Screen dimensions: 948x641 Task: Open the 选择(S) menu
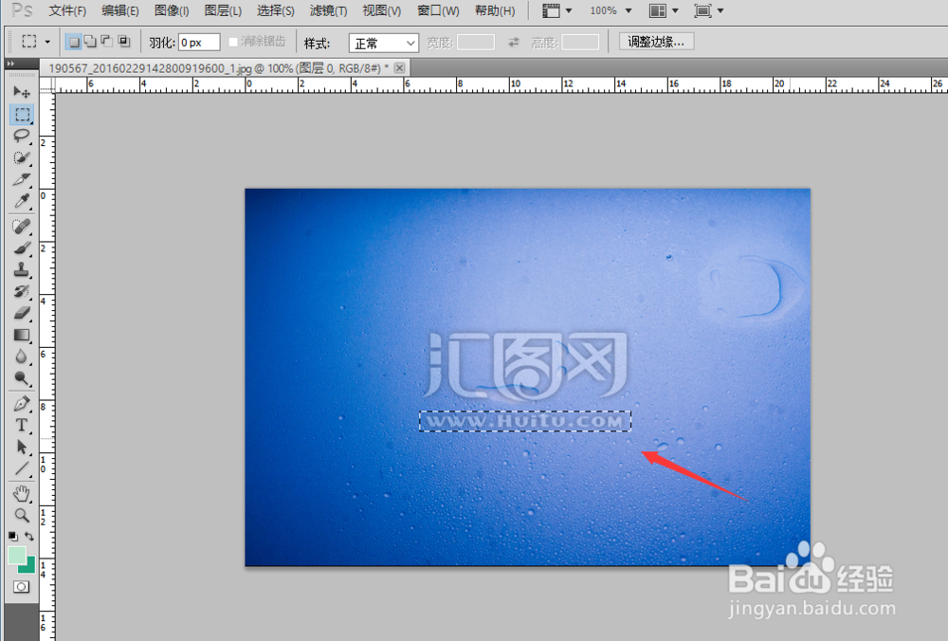(275, 10)
